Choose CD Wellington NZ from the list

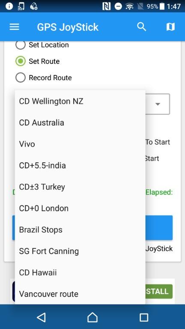coord(80,102)
